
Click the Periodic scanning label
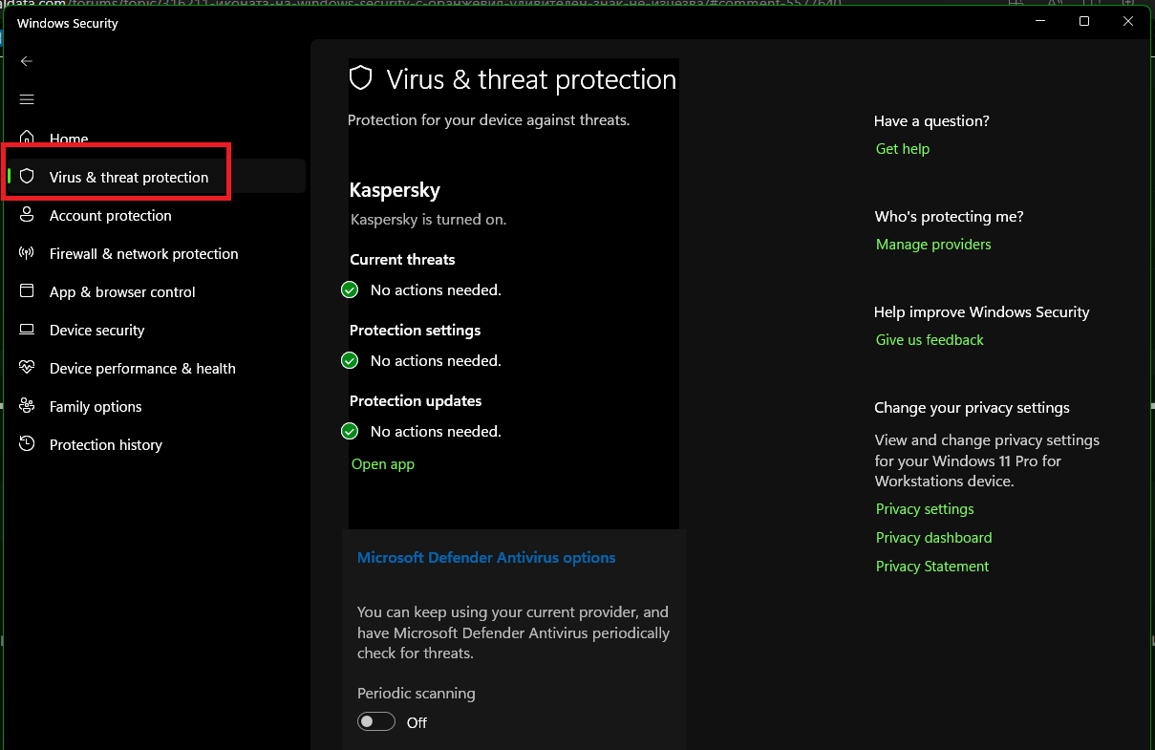pyautogui.click(x=417, y=694)
